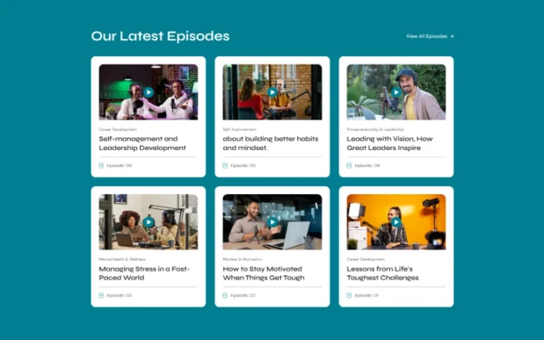Play the Lessons from Life's Toughest Challenges video
544x340 pixels.
click(396, 222)
